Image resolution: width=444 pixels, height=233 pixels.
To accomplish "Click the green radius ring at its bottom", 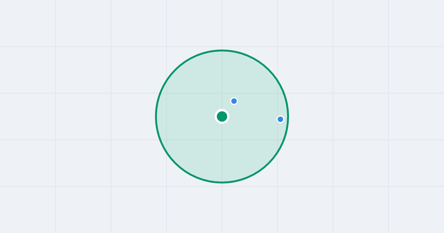I will click(222, 182).
